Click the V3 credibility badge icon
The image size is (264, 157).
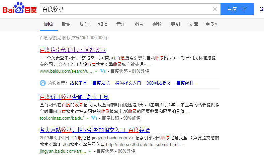pos(103,71)
